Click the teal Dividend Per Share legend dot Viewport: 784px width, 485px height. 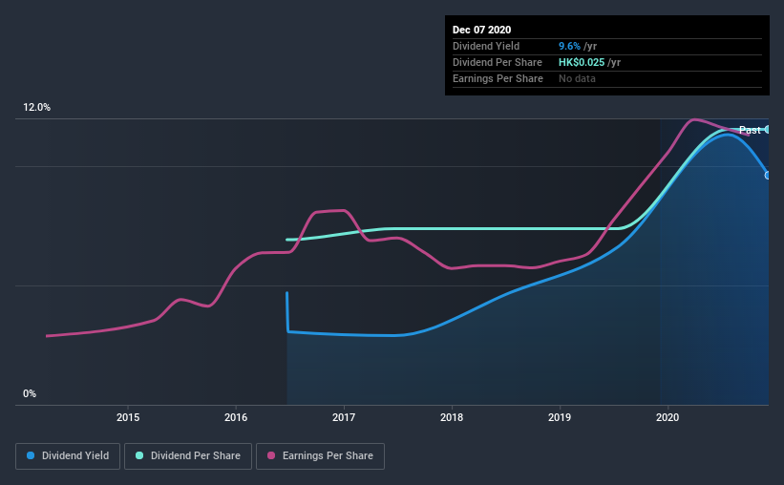pyautogui.click(x=139, y=455)
